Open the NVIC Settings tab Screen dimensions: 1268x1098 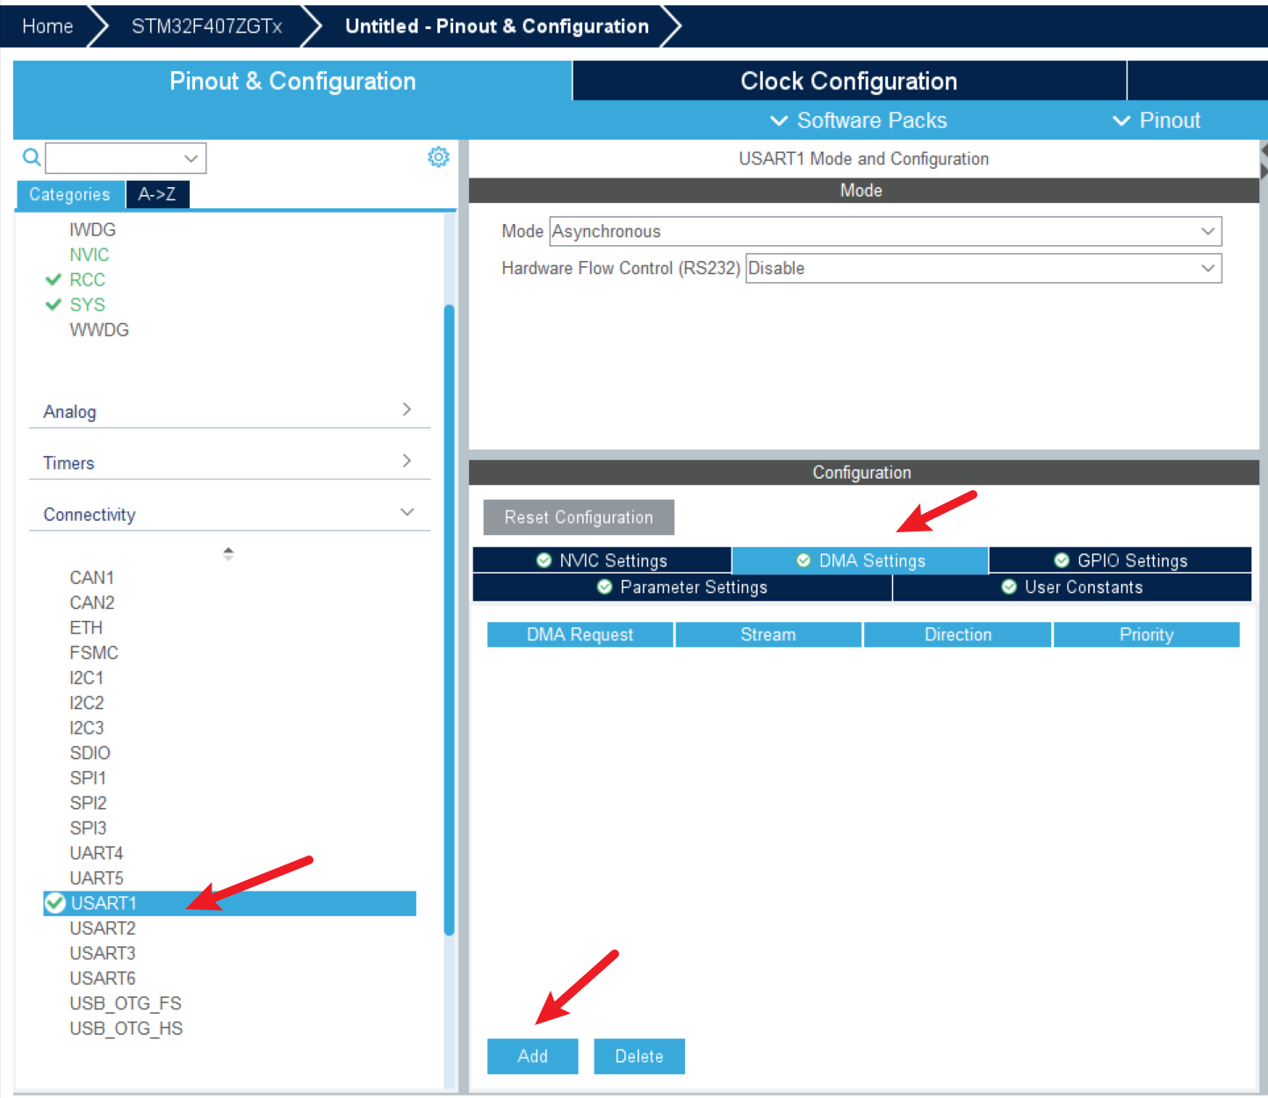[602, 560]
